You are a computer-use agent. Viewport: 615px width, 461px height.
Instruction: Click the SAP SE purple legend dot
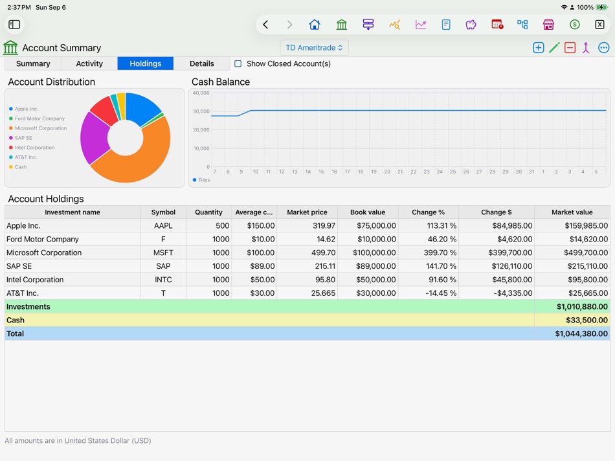[x=11, y=138]
